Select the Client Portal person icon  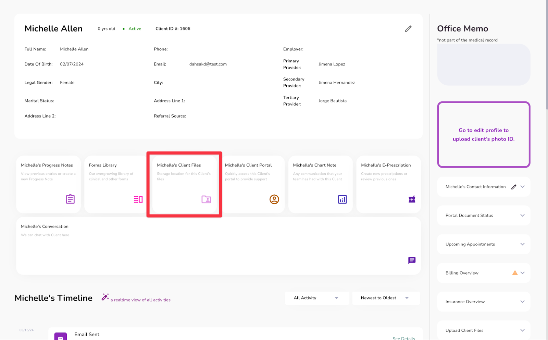coord(274,199)
